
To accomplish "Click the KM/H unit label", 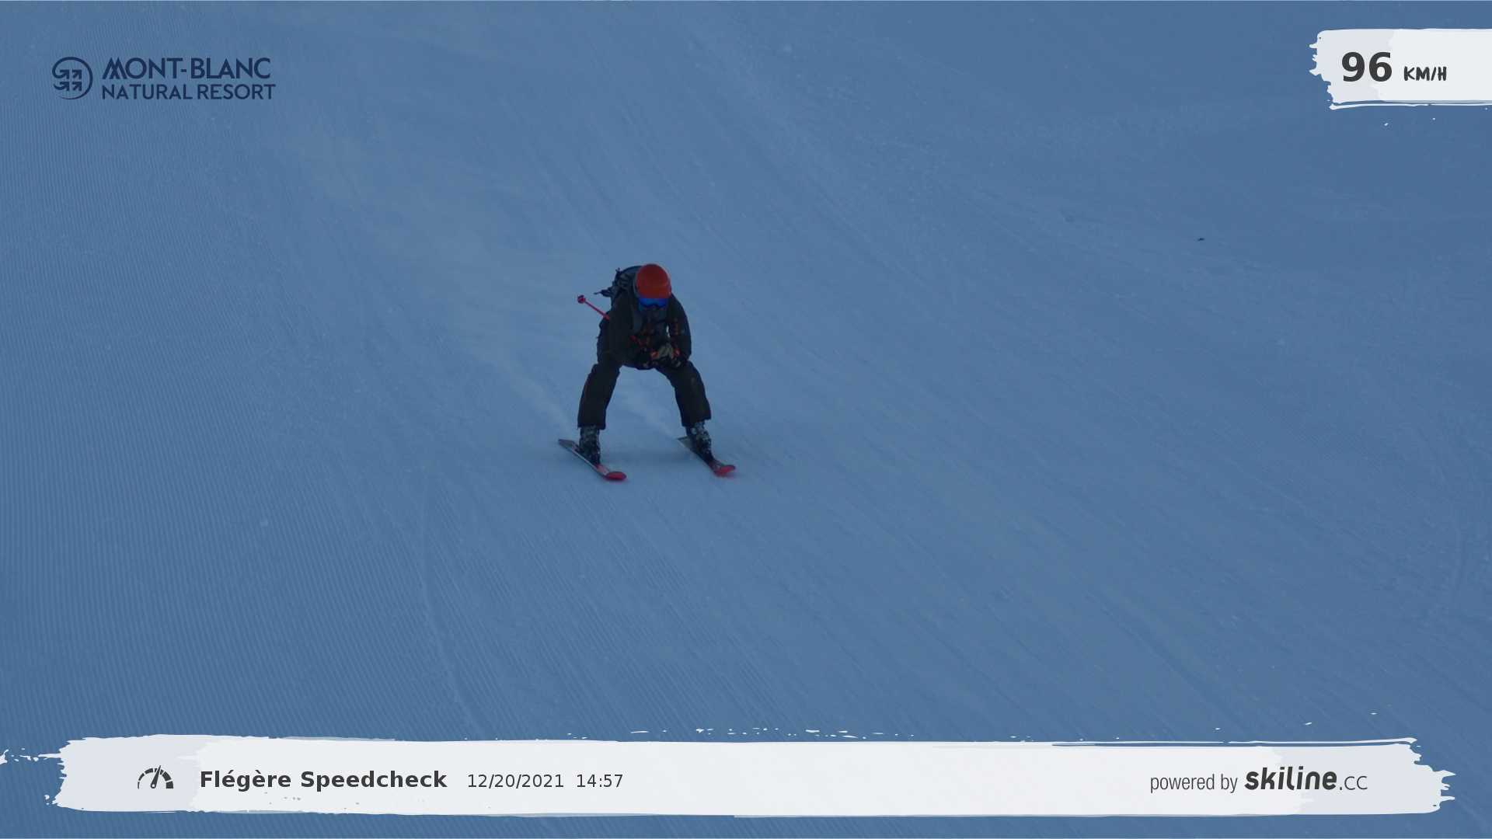I will (x=1424, y=75).
